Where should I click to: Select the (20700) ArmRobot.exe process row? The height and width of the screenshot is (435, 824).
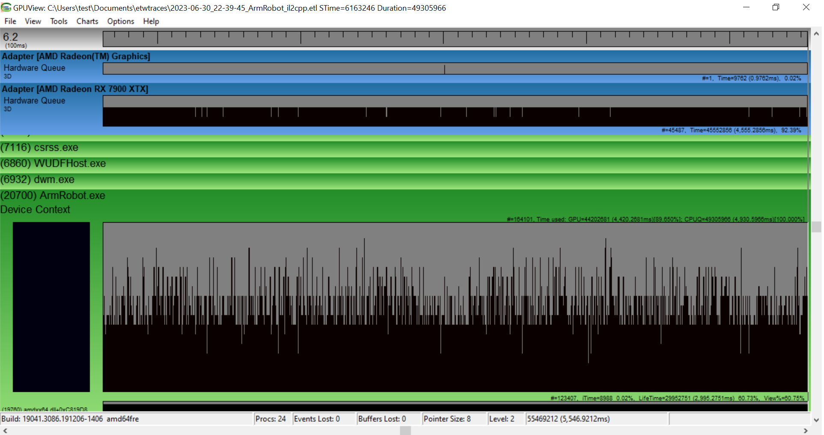[405, 196]
